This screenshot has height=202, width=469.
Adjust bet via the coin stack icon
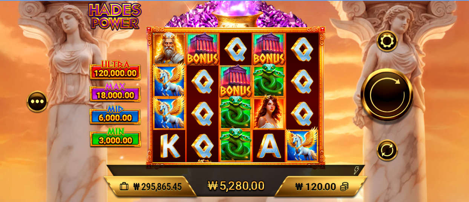(344, 187)
